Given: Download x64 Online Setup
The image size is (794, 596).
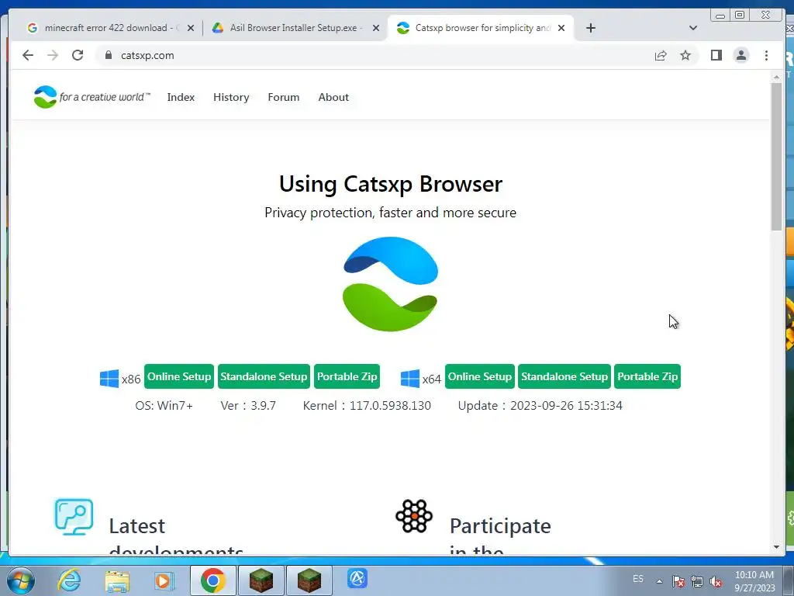Looking at the screenshot, I should point(479,376).
